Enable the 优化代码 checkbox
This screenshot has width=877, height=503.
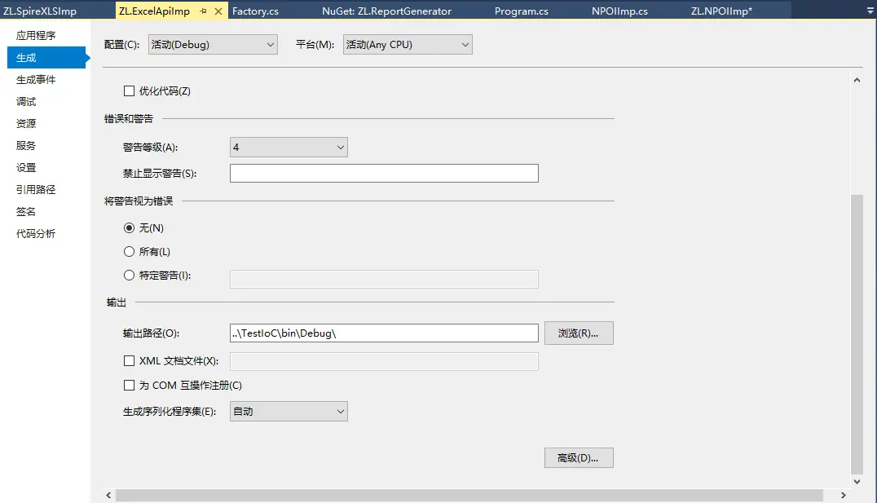[129, 91]
